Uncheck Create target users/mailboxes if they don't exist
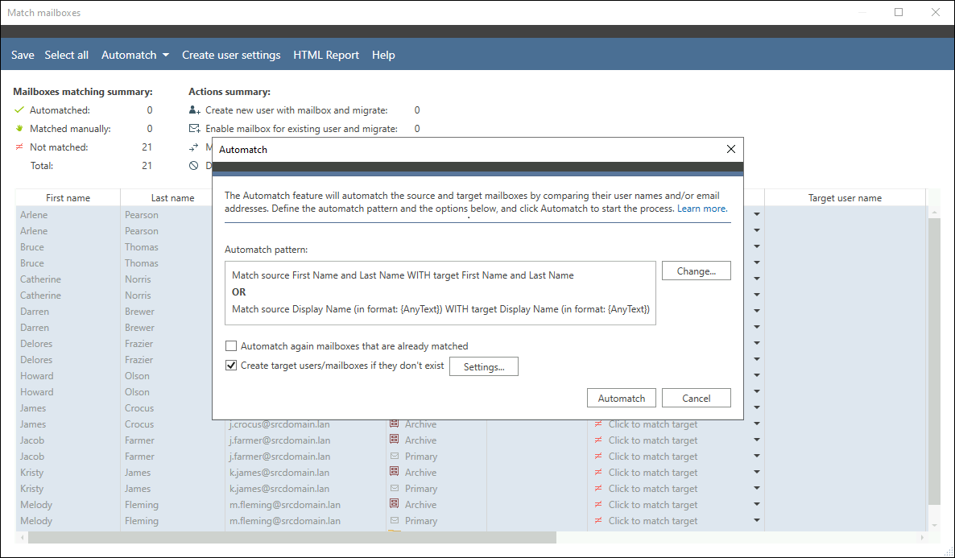 232,366
